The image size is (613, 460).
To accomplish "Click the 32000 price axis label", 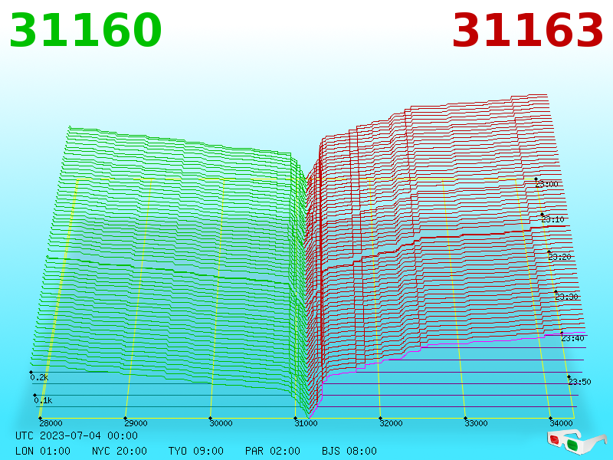I will click(x=391, y=423).
